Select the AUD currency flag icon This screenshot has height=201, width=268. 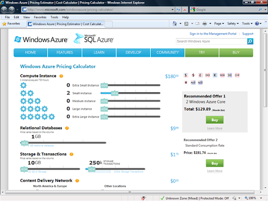pyautogui.click(x=193, y=82)
